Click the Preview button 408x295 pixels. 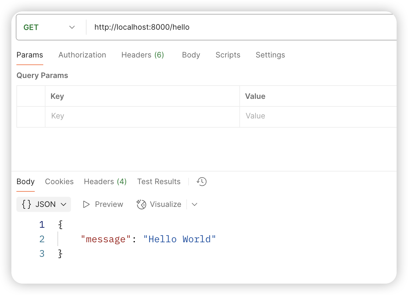pyautogui.click(x=103, y=204)
